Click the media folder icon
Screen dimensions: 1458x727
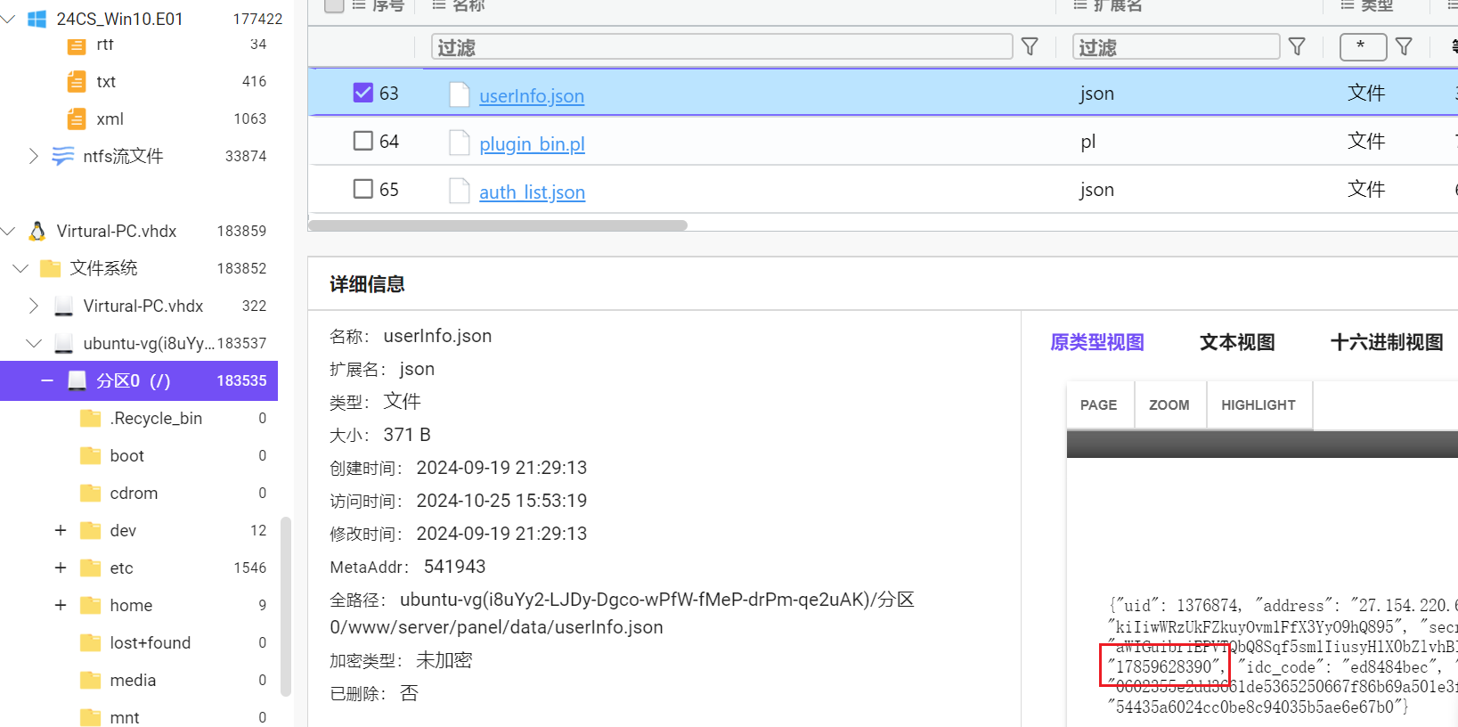pyautogui.click(x=91, y=681)
